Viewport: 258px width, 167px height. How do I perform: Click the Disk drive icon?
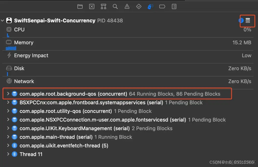(x=9, y=68)
